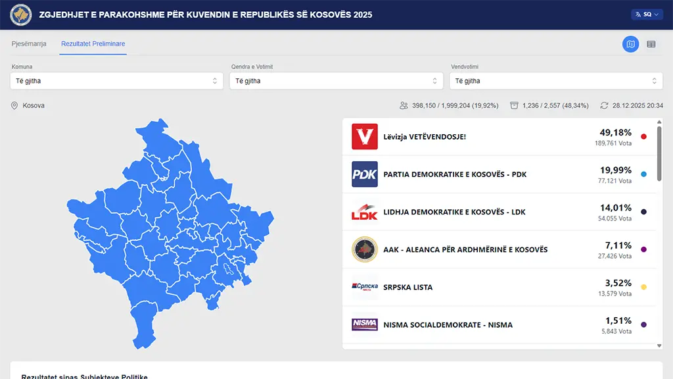The width and height of the screenshot is (673, 379).
Task: Open the Vendvotimi dropdown
Action: point(556,81)
